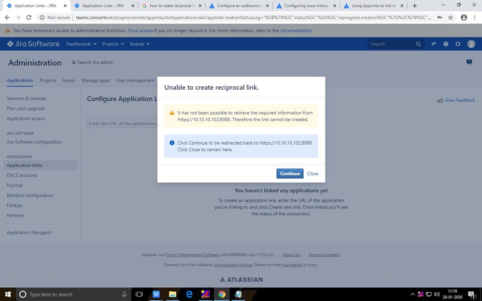
Task: Click the address bar URL
Action: click(x=253, y=17)
